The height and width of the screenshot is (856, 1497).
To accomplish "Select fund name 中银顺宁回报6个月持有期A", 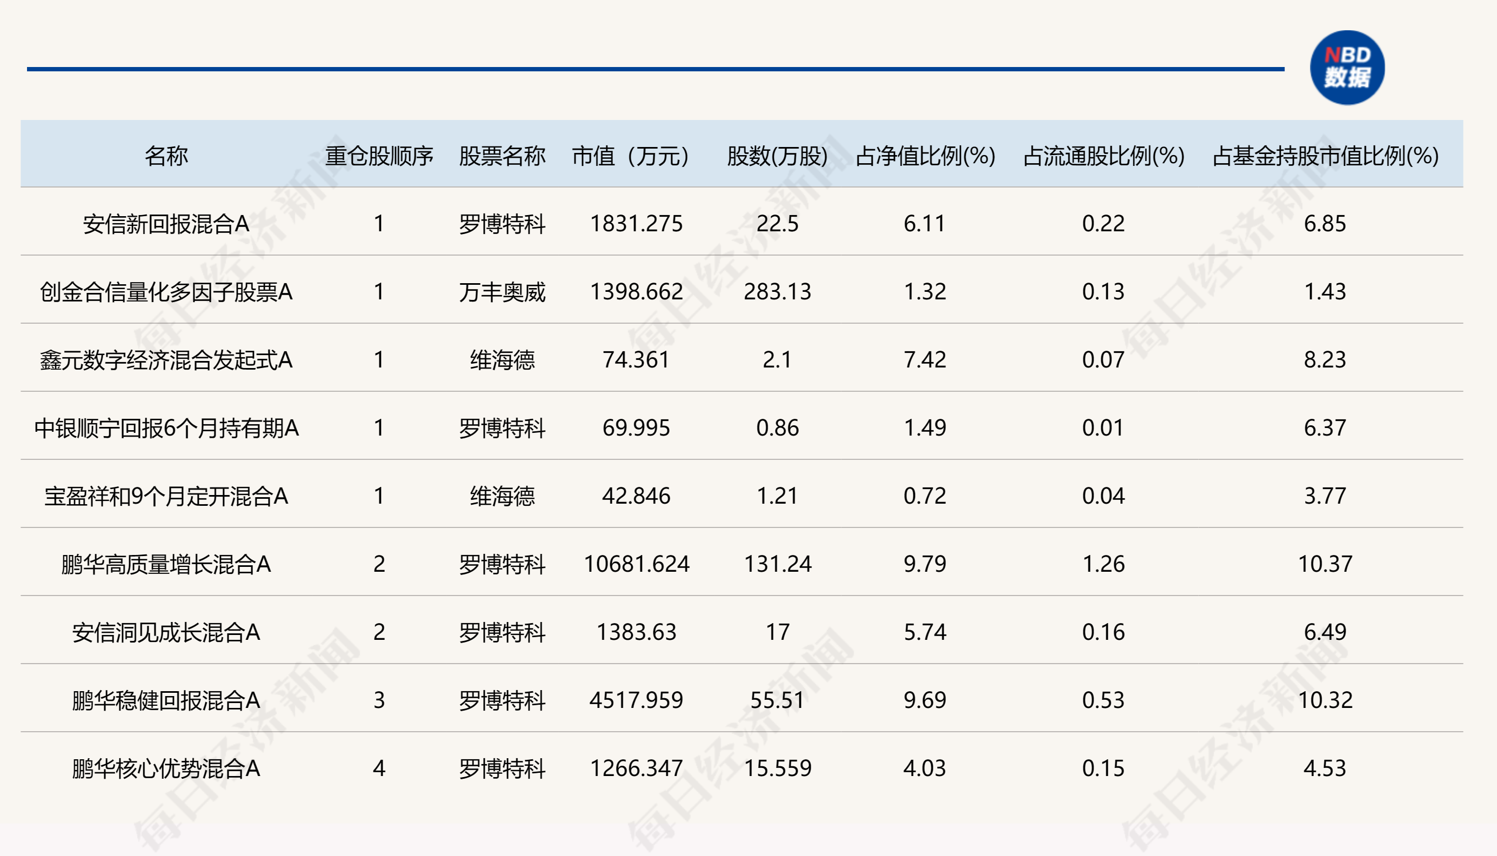I will point(166,428).
